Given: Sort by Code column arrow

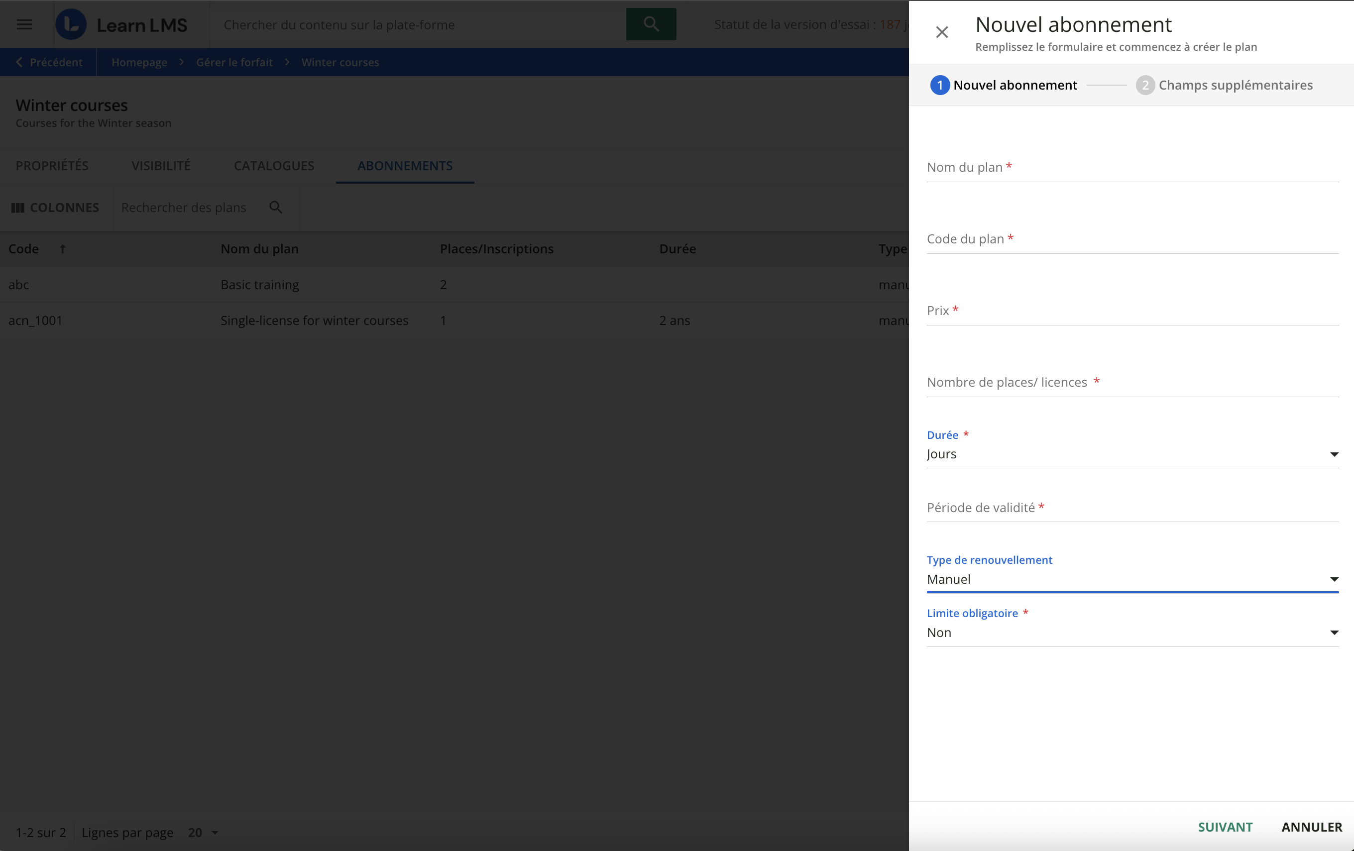Looking at the screenshot, I should 62,249.
